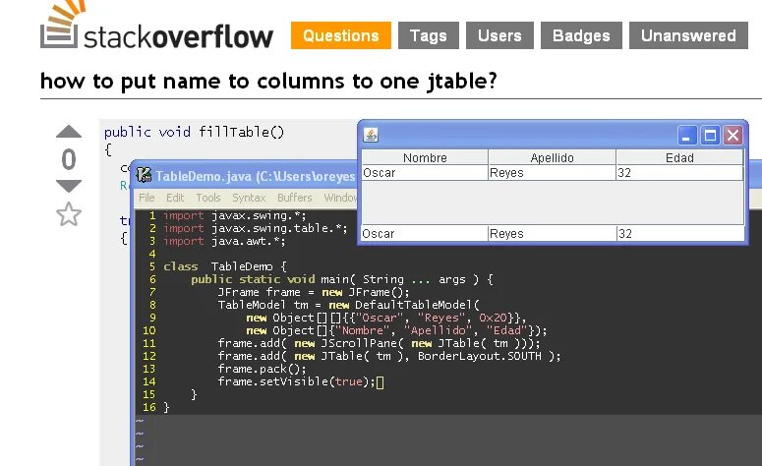This screenshot has height=466, width=762.
Task: Select the 32 cell in the top table
Action: point(679,173)
